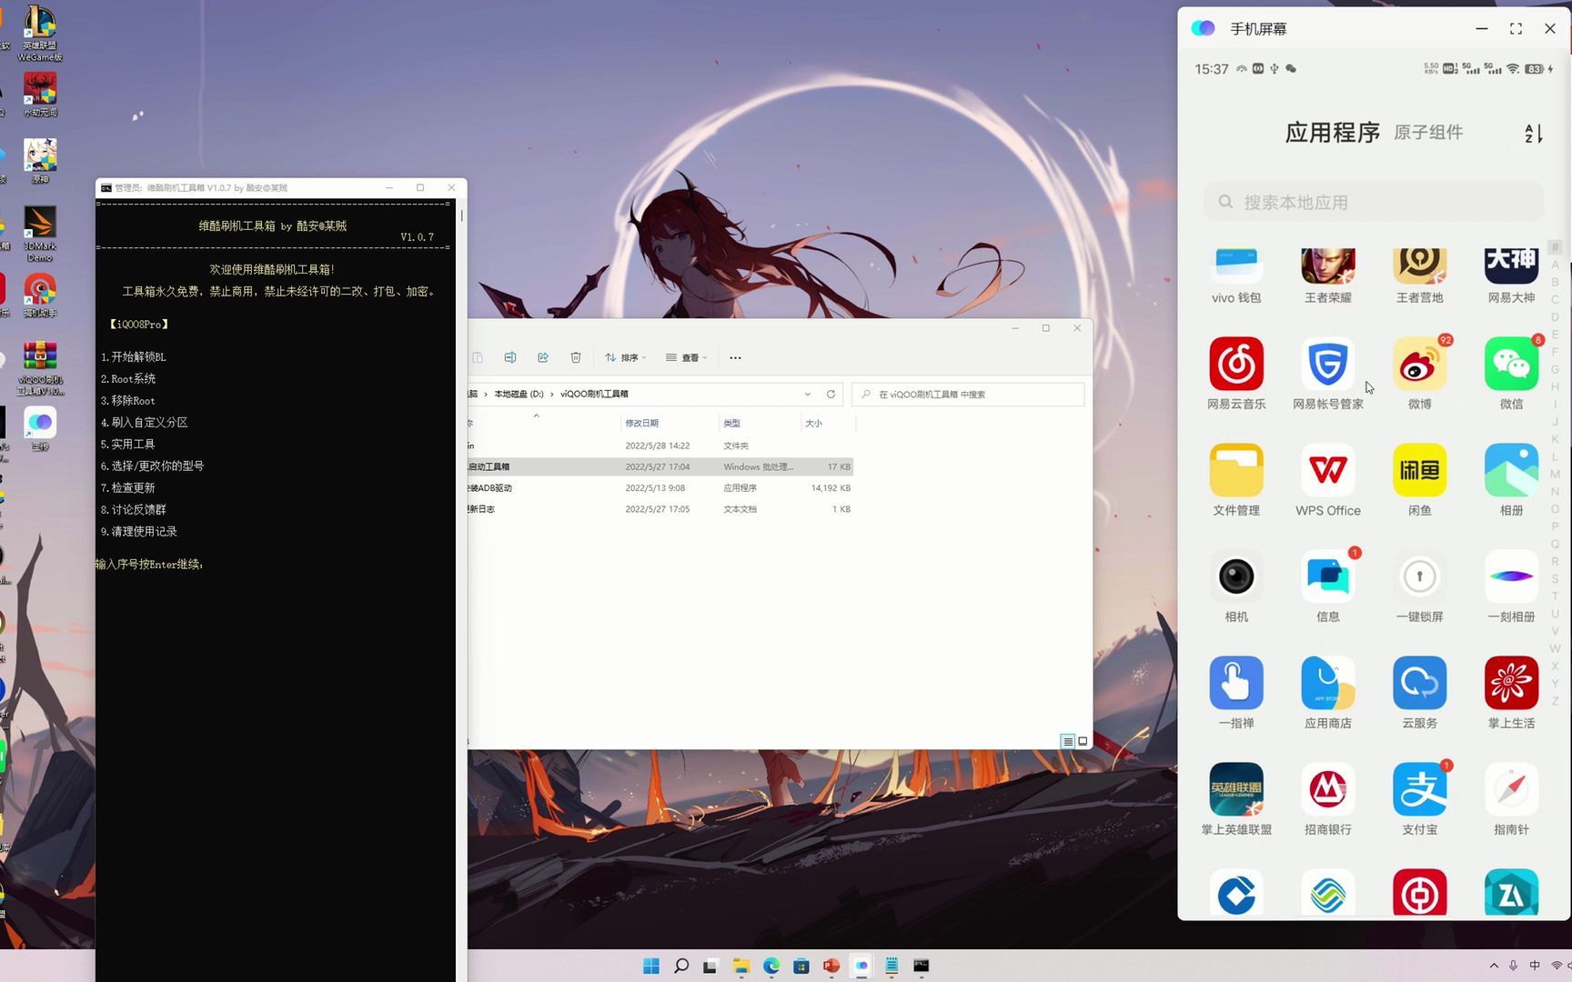
Task: Click viQOO刷机工具箱 breadcrumb segment
Action: coord(594,394)
